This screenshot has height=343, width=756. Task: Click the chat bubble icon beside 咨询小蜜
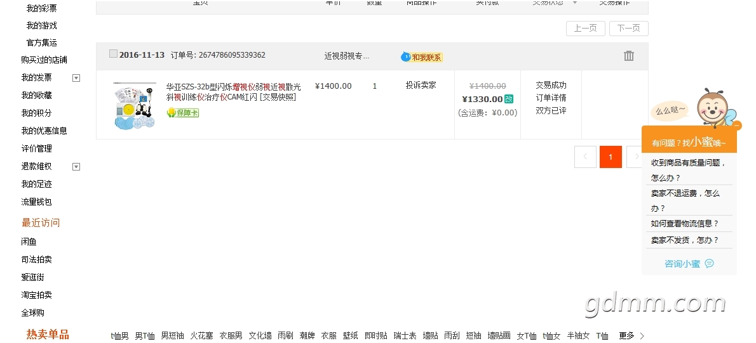point(709,264)
